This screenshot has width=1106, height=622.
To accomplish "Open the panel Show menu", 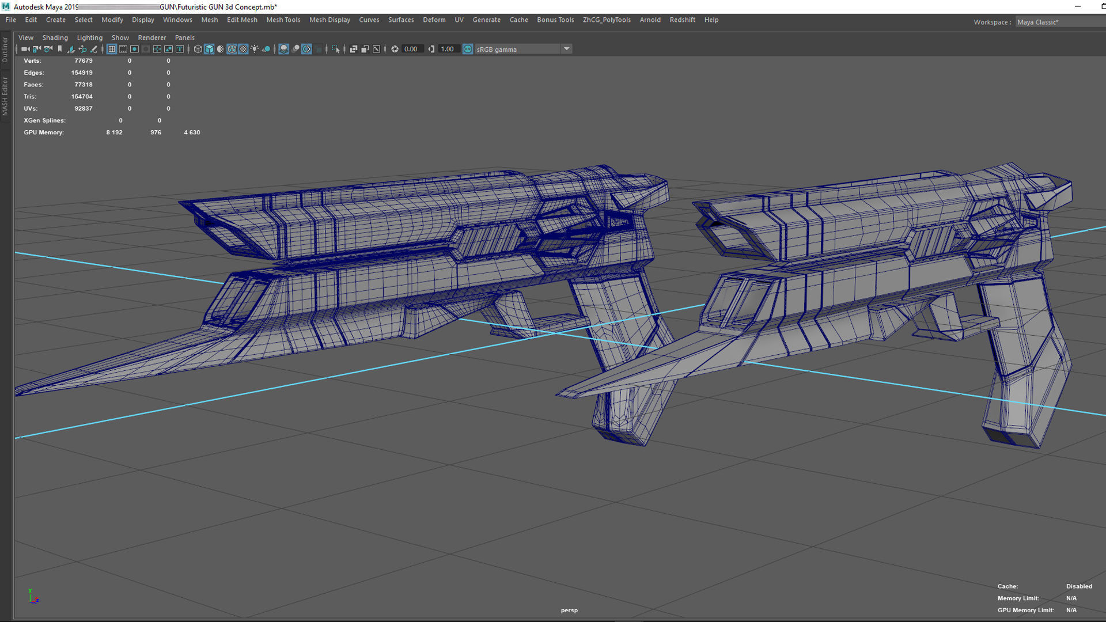I will coord(120,37).
